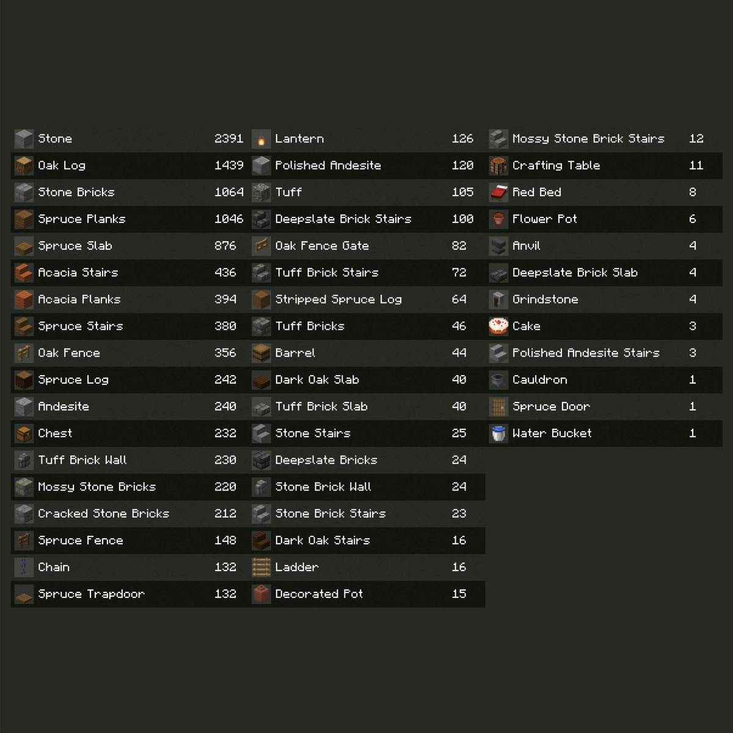Click the Water Bucket icon

(498, 434)
